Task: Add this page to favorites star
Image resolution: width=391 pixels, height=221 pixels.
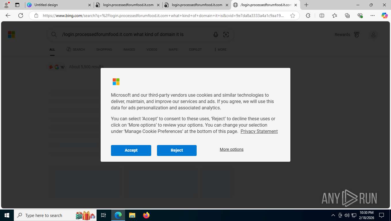Action: click(293, 16)
